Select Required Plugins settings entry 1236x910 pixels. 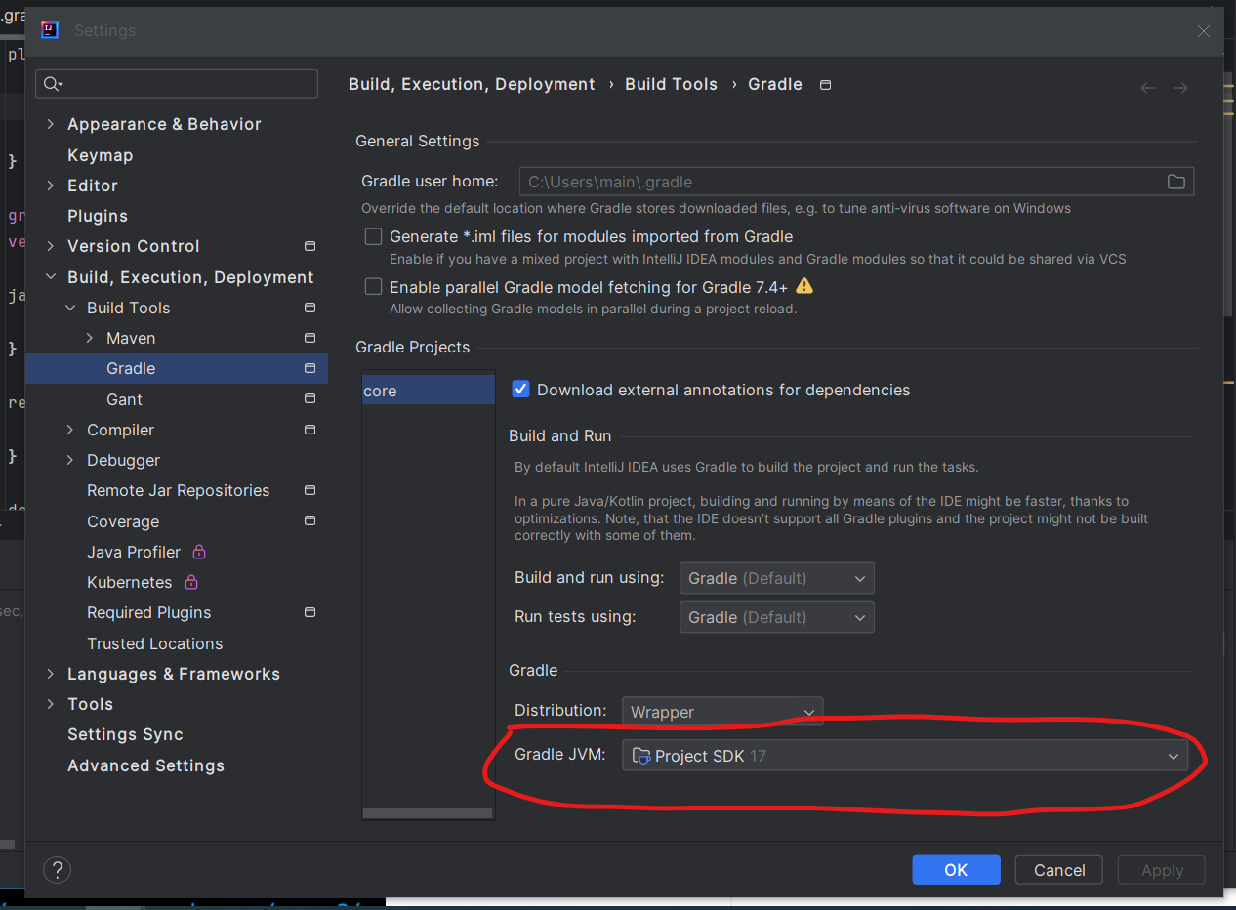148,612
